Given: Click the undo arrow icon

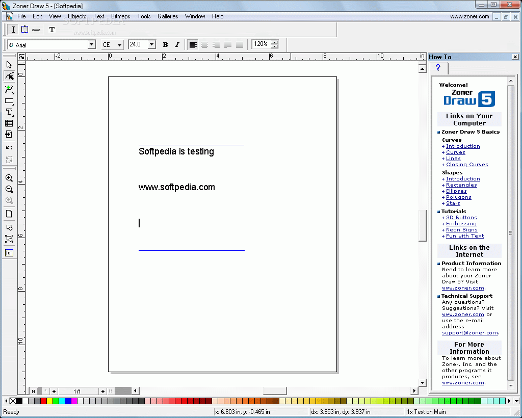Looking at the screenshot, I should (x=9, y=147).
